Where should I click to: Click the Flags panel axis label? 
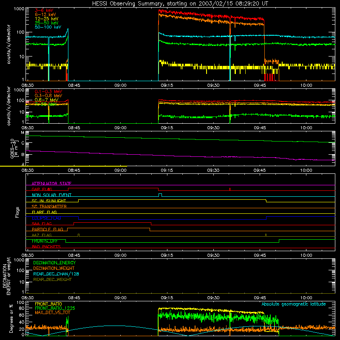[x=17, y=212]
